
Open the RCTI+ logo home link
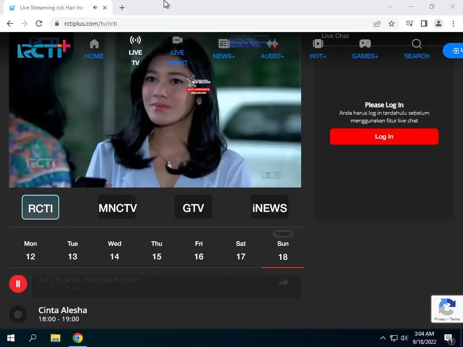pos(44,49)
